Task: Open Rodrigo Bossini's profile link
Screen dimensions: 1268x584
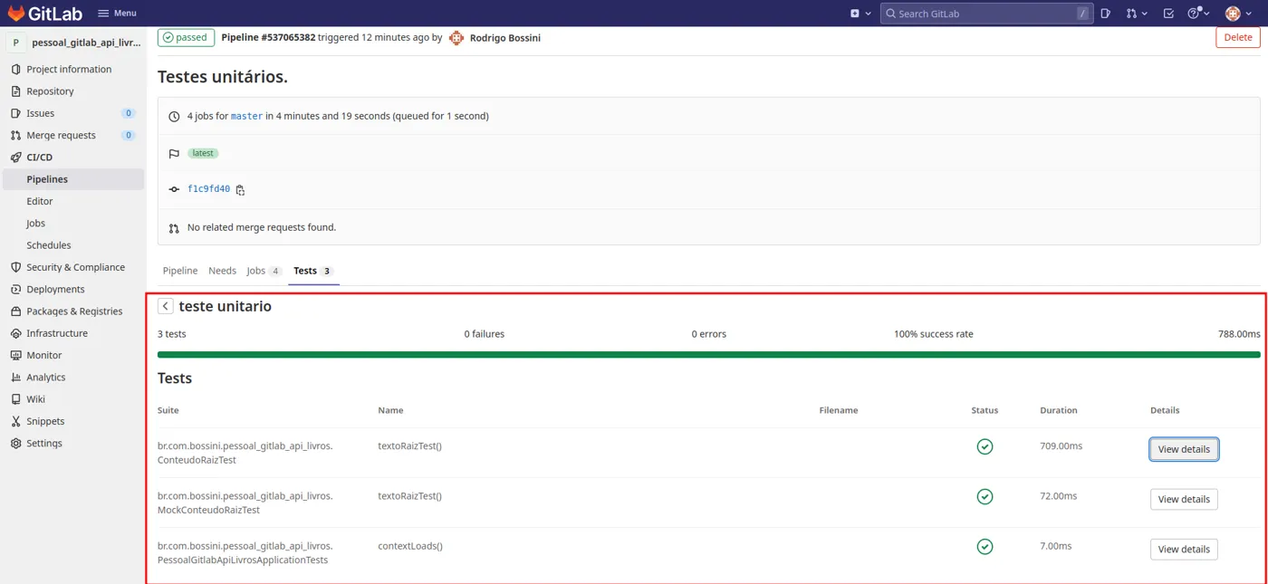Action: (505, 38)
